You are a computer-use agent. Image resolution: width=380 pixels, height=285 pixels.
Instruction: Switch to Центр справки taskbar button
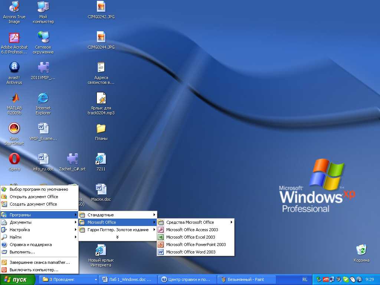[x=187, y=279]
